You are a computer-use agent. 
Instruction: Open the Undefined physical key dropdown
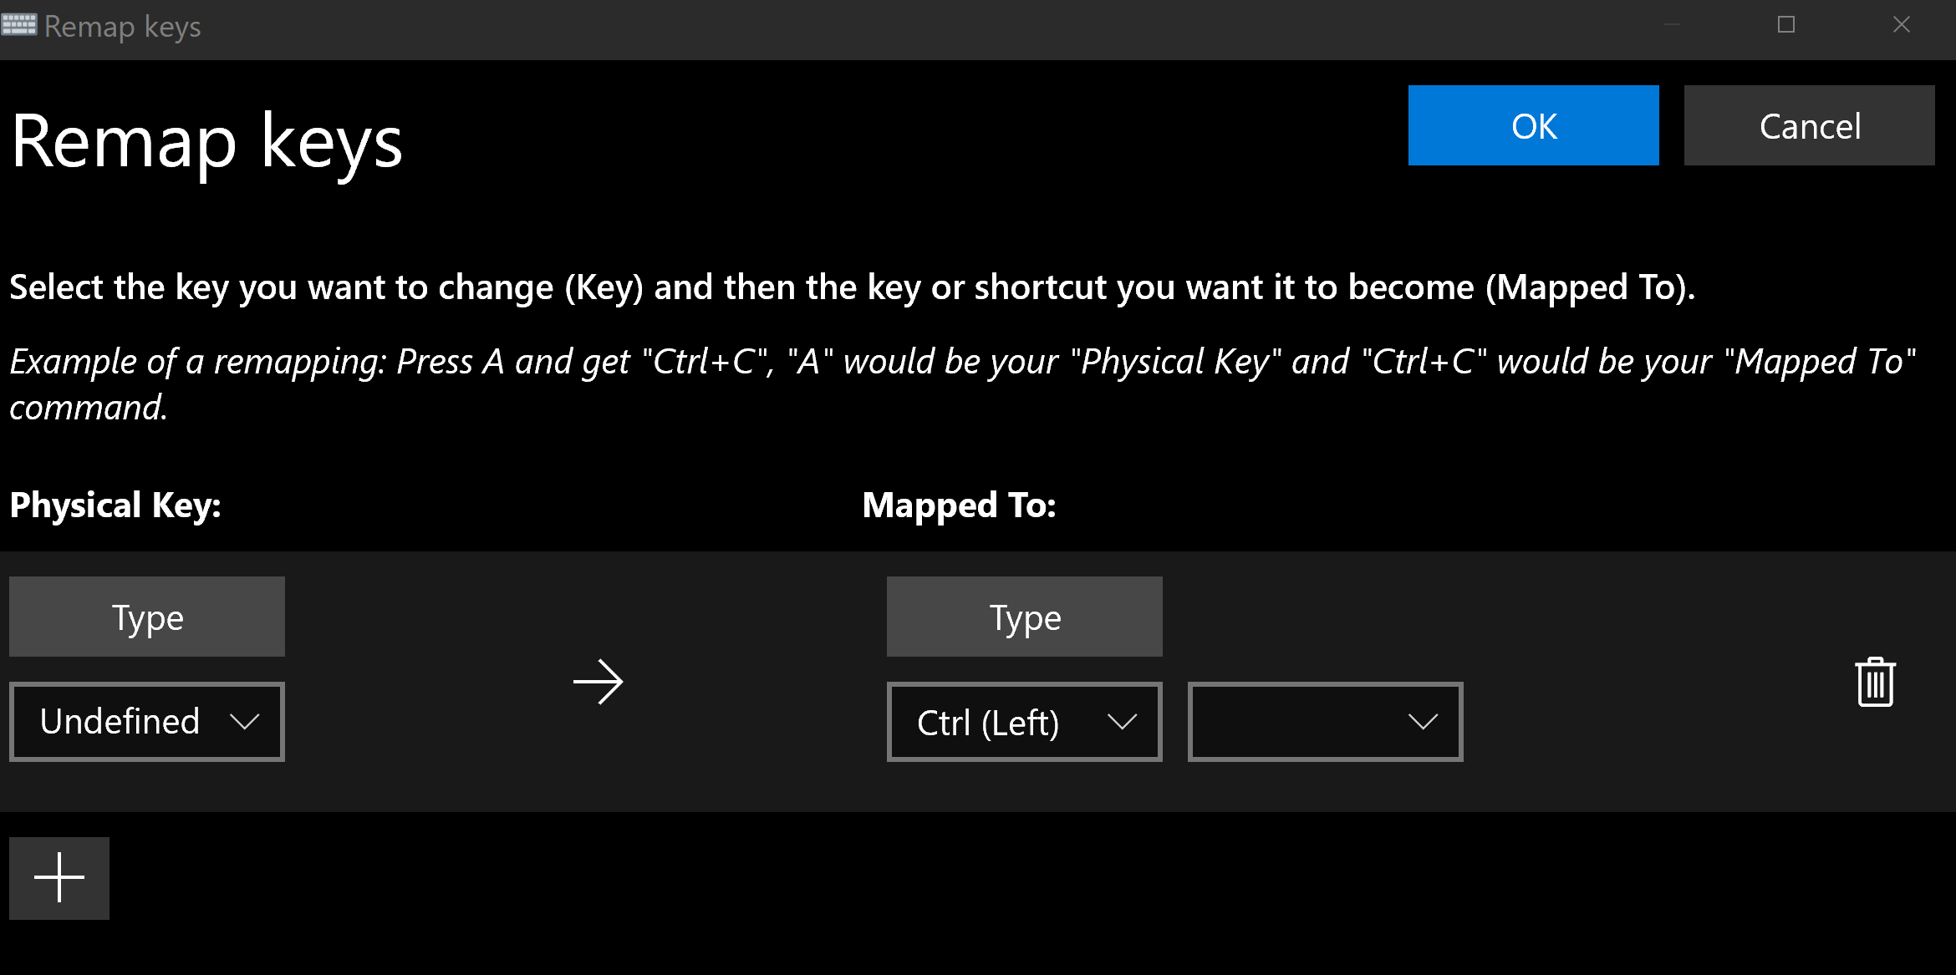point(146,721)
